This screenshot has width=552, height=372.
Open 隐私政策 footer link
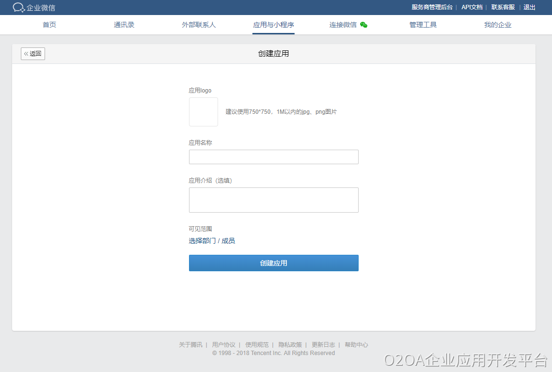click(290, 345)
